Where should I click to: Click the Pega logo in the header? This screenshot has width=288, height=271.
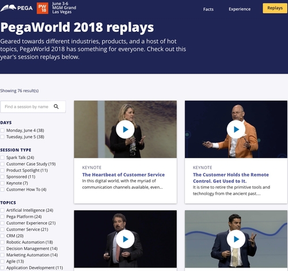(17, 8)
